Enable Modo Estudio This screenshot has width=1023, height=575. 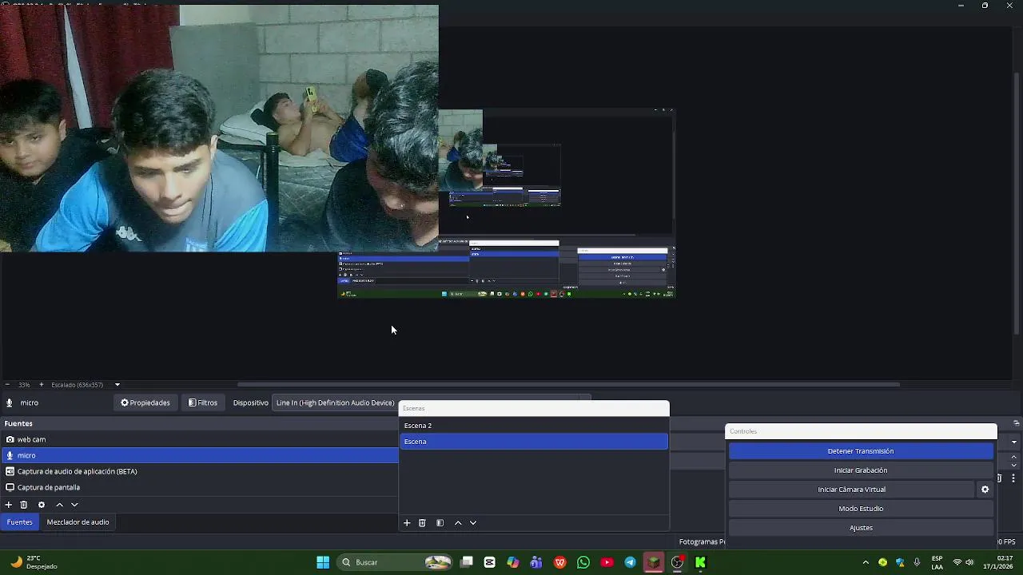tap(861, 509)
